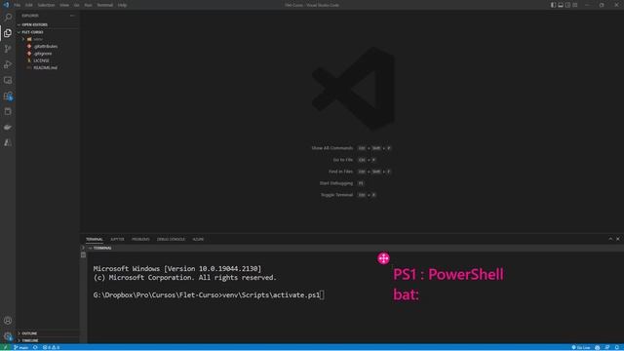Open the notifications bell in status bar
Viewport: 624px width, 351px height.
tap(617, 347)
